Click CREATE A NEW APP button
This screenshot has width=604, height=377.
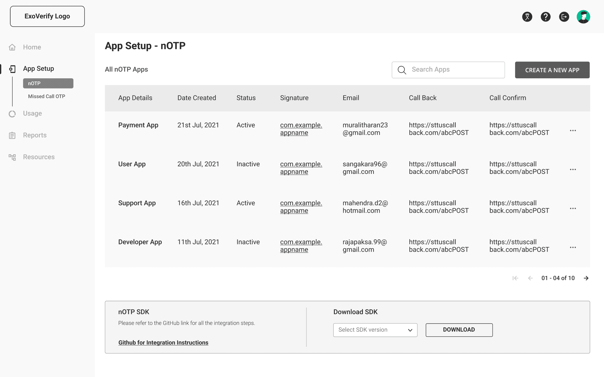552,70
